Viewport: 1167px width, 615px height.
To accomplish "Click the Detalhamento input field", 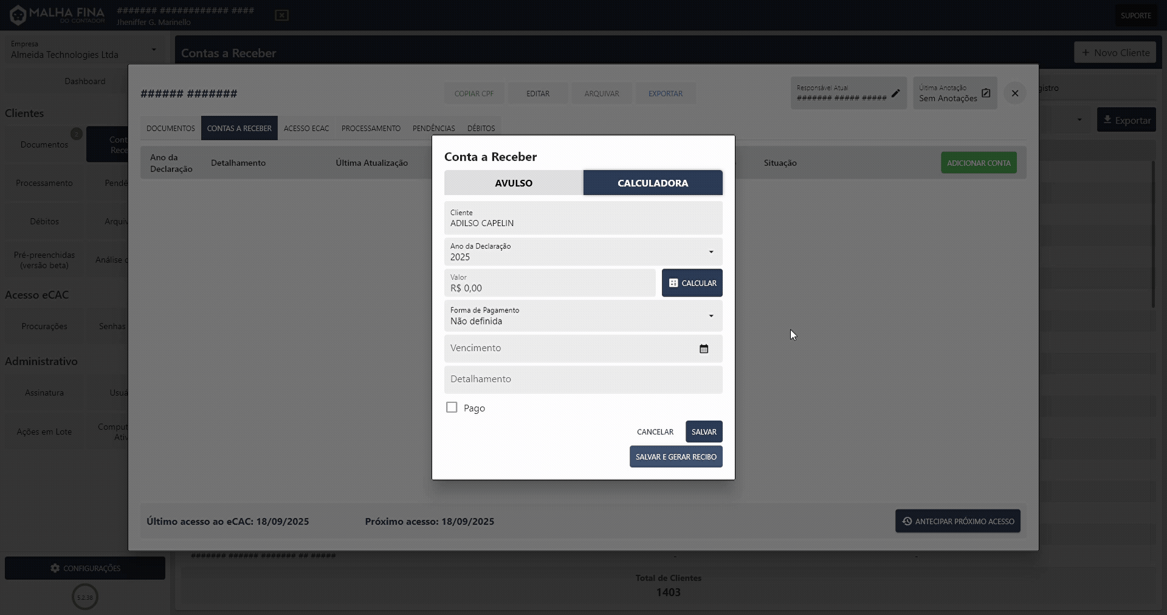I will point(583,379).
